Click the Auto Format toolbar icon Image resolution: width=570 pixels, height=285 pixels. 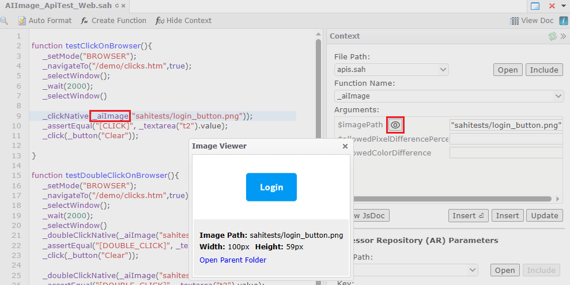click(x=22, y=21)
